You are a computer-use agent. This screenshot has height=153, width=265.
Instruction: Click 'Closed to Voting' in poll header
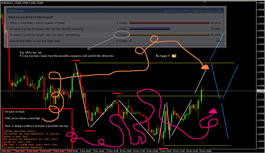click(x=201, y=11)
